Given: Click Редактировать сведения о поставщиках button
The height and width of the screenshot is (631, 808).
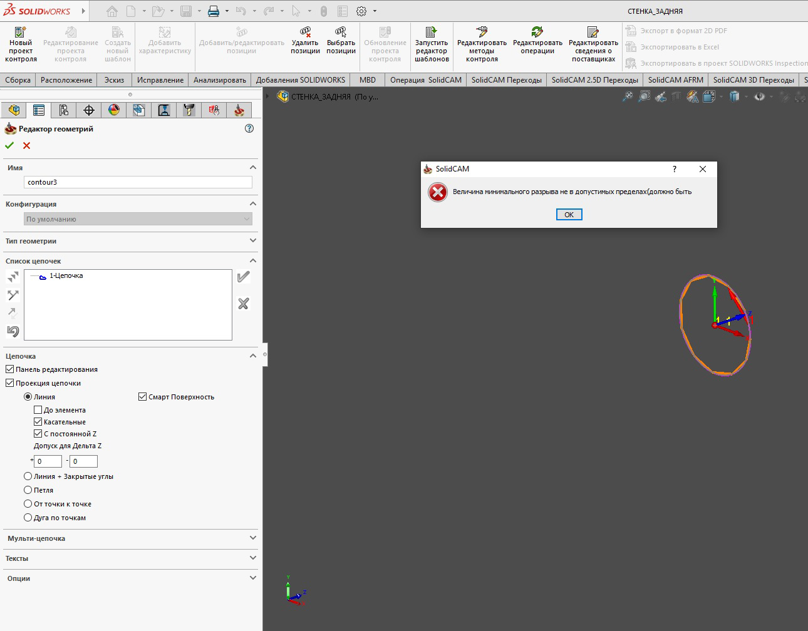Looking at the screenshot, I should [x=593, y=44].
